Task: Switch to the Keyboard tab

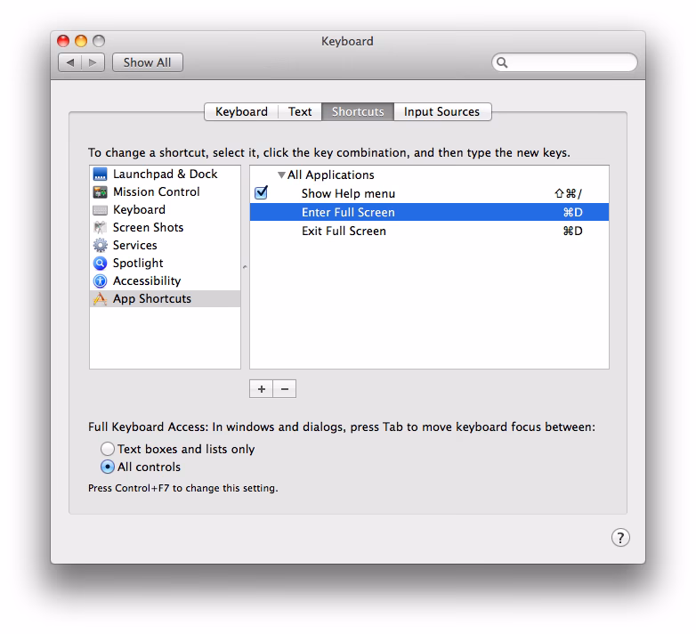Action: pos(241,111)
